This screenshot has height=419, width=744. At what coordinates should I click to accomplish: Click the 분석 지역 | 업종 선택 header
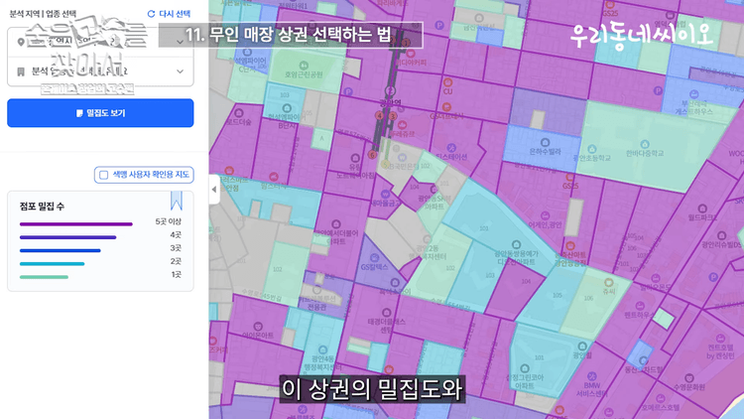pyautogui.click(x=42, y=14)
